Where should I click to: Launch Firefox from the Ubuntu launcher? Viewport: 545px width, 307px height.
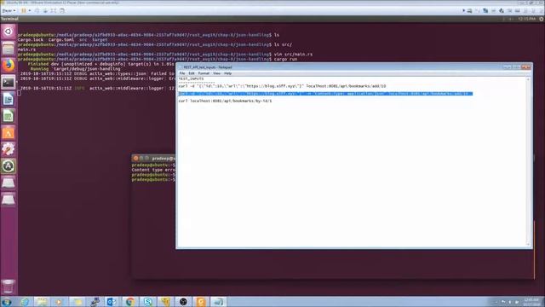pyautogui.click(x=9, y=65)
